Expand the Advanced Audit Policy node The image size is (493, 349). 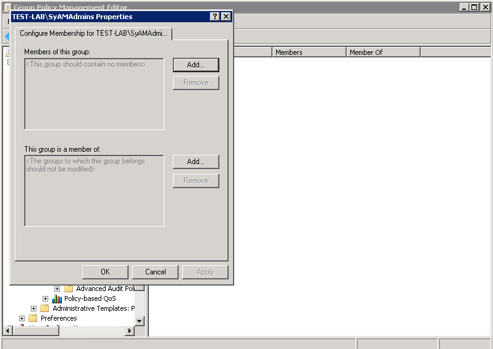(57, 289)
